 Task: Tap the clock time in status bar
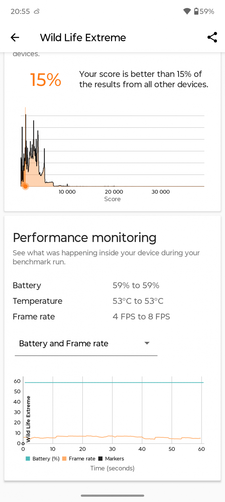point(20,11)
